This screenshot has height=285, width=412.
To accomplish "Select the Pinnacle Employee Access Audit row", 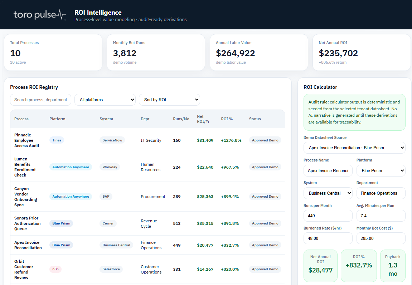I will tap(148, 140).
